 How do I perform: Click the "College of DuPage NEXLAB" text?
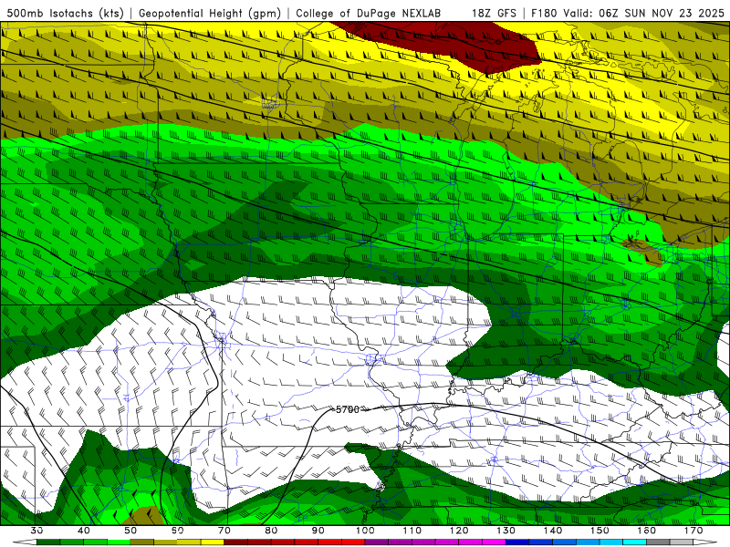369,13
